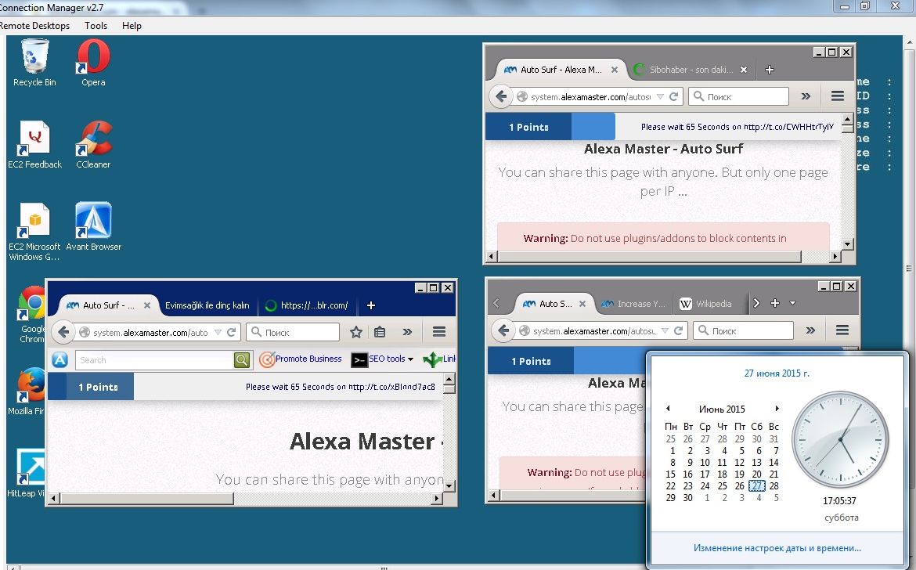
Task: Open the date and time settings link
Action: (x=777, y=548)
